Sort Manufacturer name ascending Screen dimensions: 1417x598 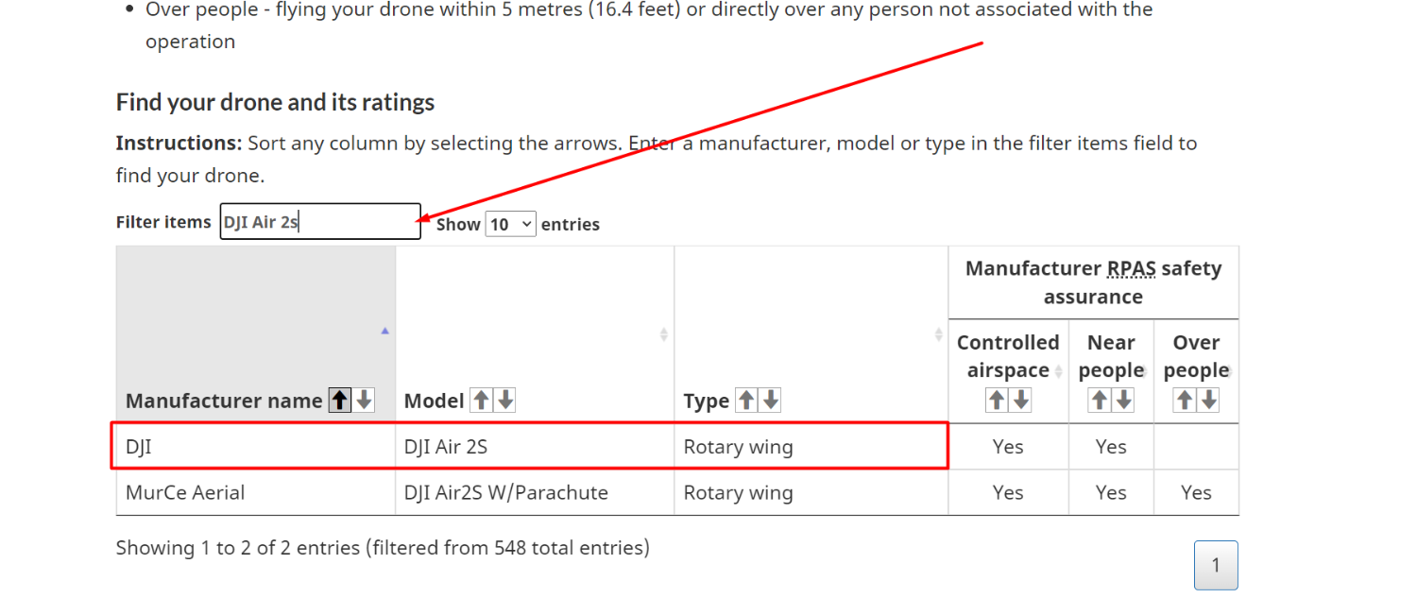(x=339, y=400)
